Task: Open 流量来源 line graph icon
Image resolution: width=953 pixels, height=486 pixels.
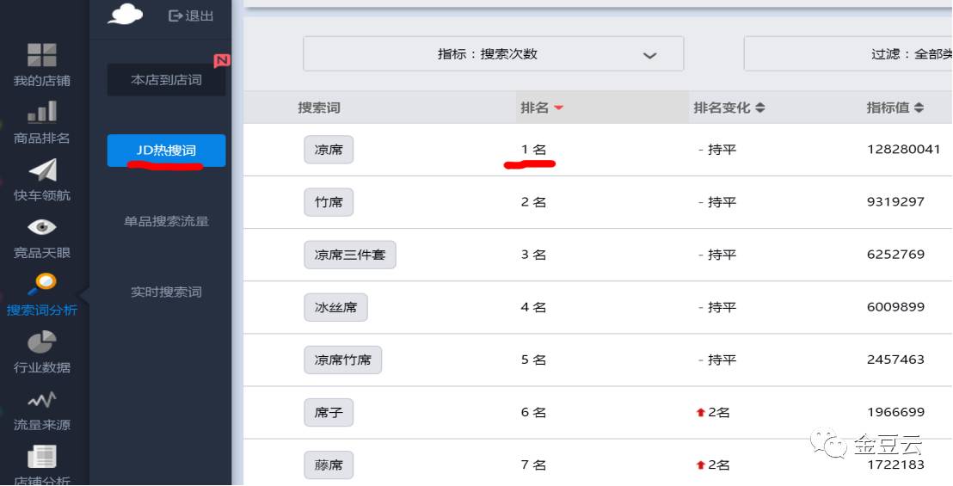Action: (x=42, y=400)
